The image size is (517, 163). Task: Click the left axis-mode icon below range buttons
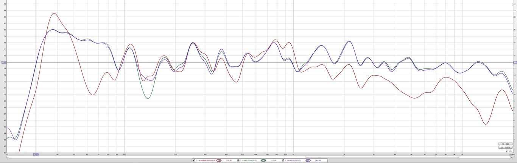pyautogui.click(x=507, y=151)
